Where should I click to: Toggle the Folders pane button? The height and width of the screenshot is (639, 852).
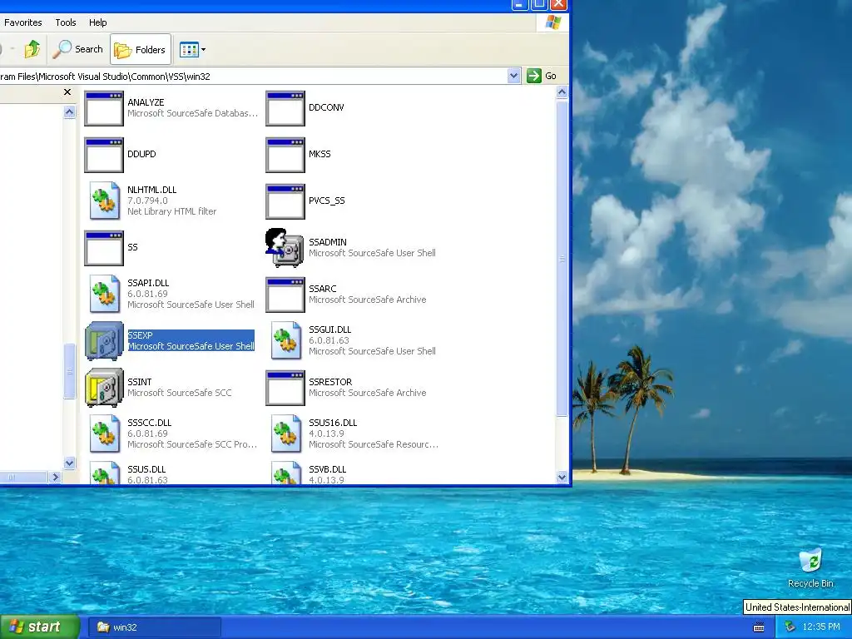click(141, 49)
